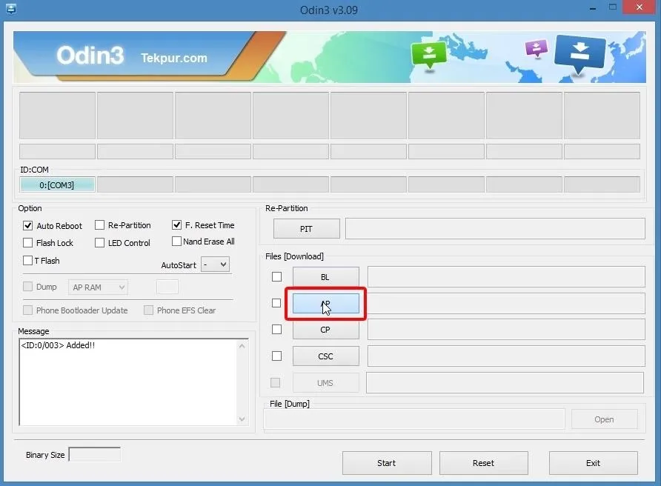This screenshot has height=486, width=661.
Task: Tick the checkbox beside the AP button
Action: coord(276,303)
